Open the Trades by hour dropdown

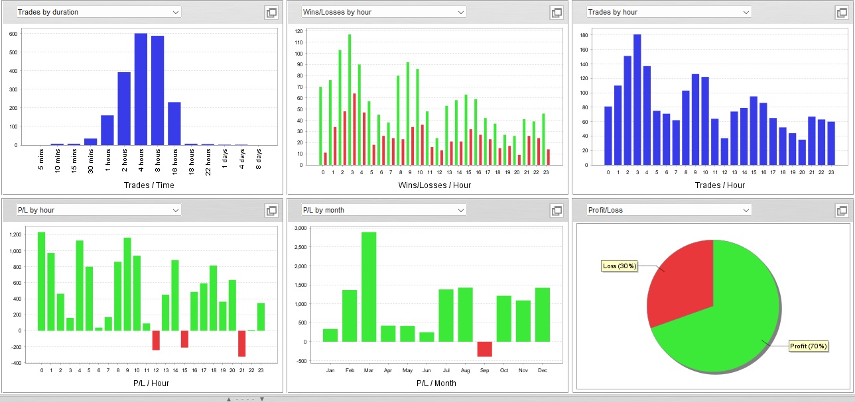[x=669, y=12]
